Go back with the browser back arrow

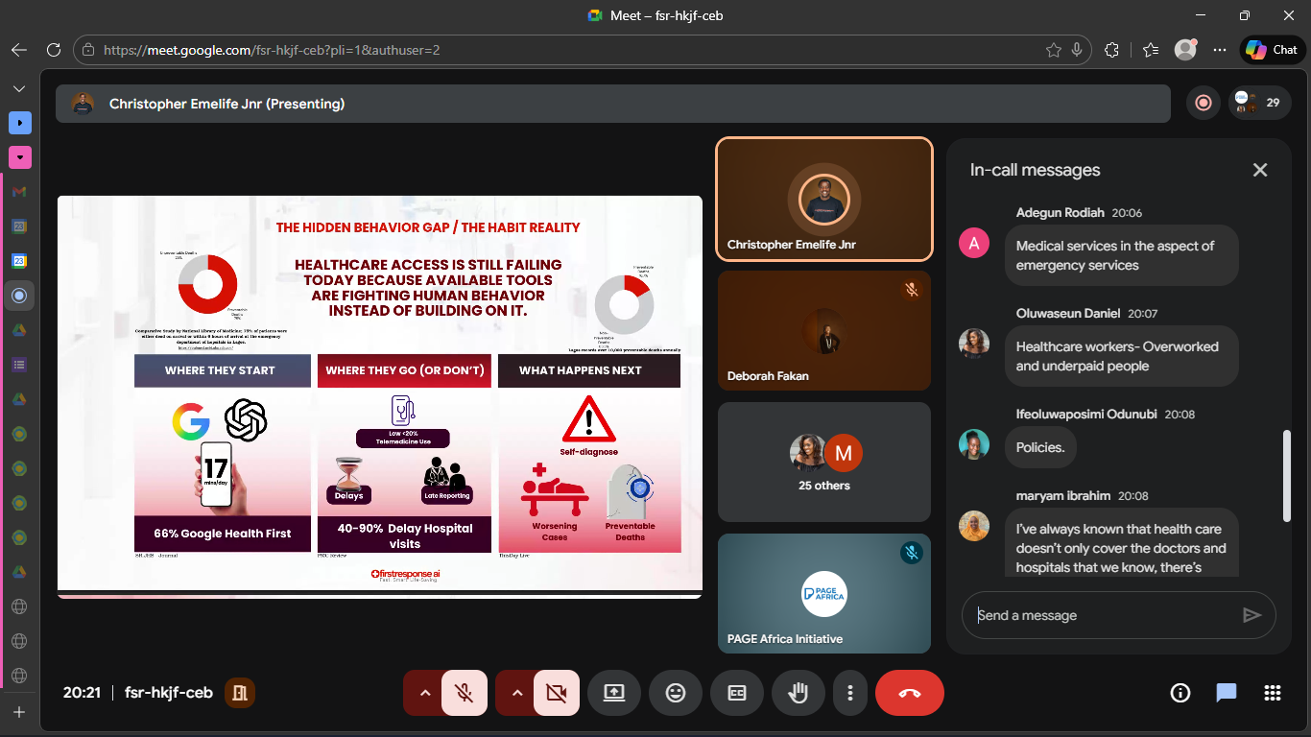coord(19,50)
